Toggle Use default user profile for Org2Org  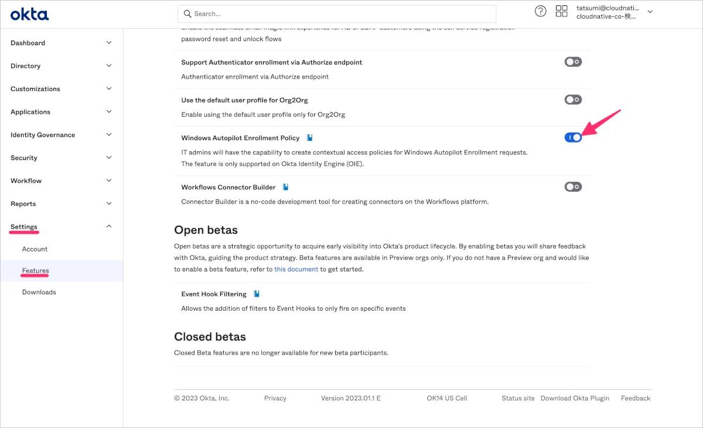573,100
